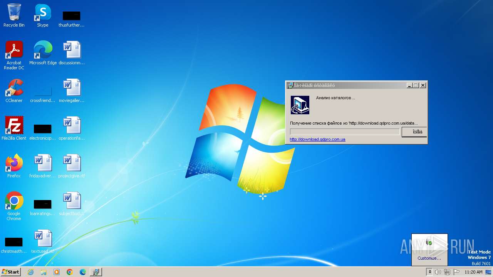Launch Google Chrome desktop shortcut

pos(14,206)
